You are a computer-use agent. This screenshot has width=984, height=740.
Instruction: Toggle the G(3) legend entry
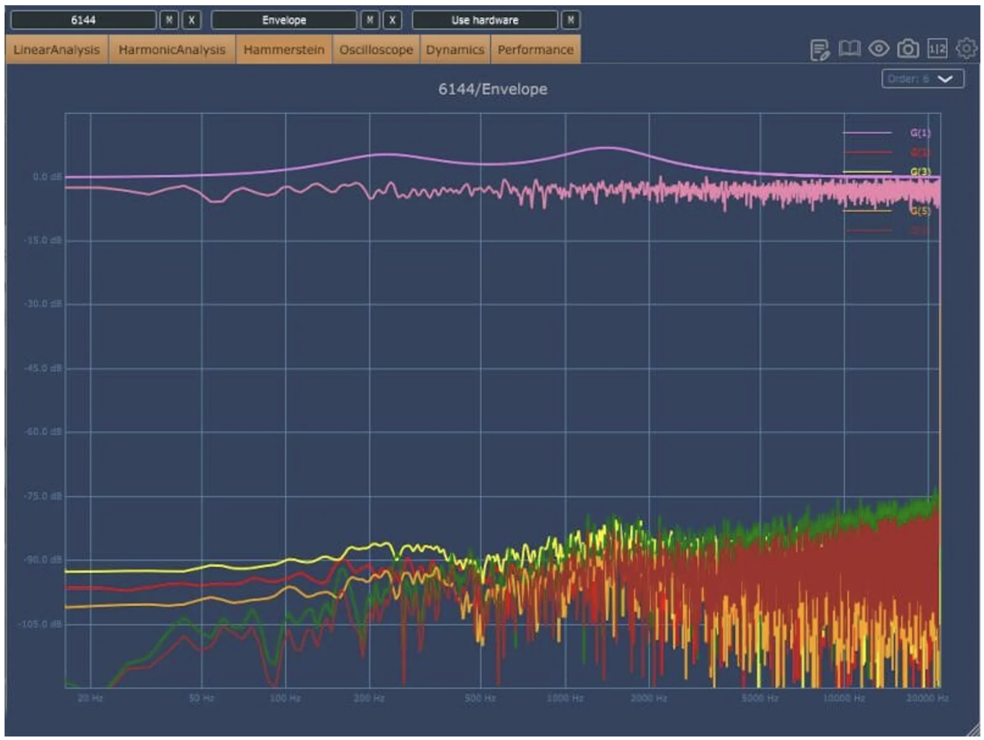(x=887, y=172)
